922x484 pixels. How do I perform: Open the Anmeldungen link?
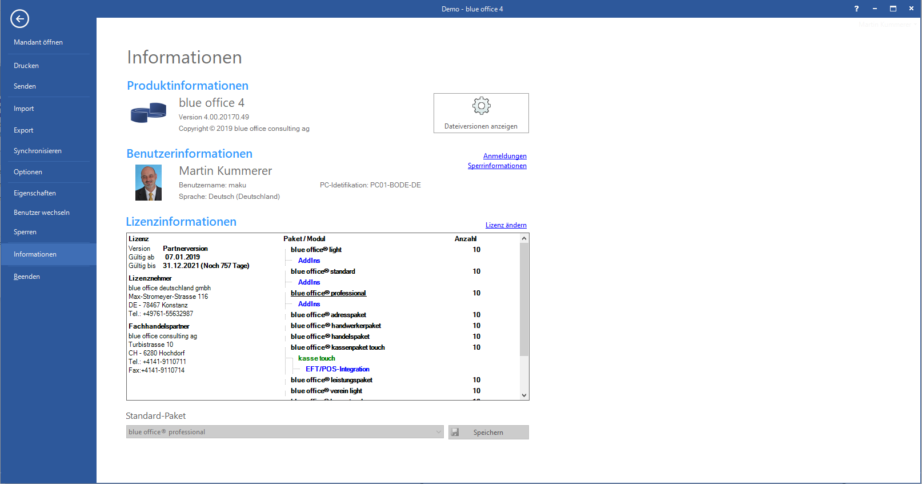pos(504,156)
